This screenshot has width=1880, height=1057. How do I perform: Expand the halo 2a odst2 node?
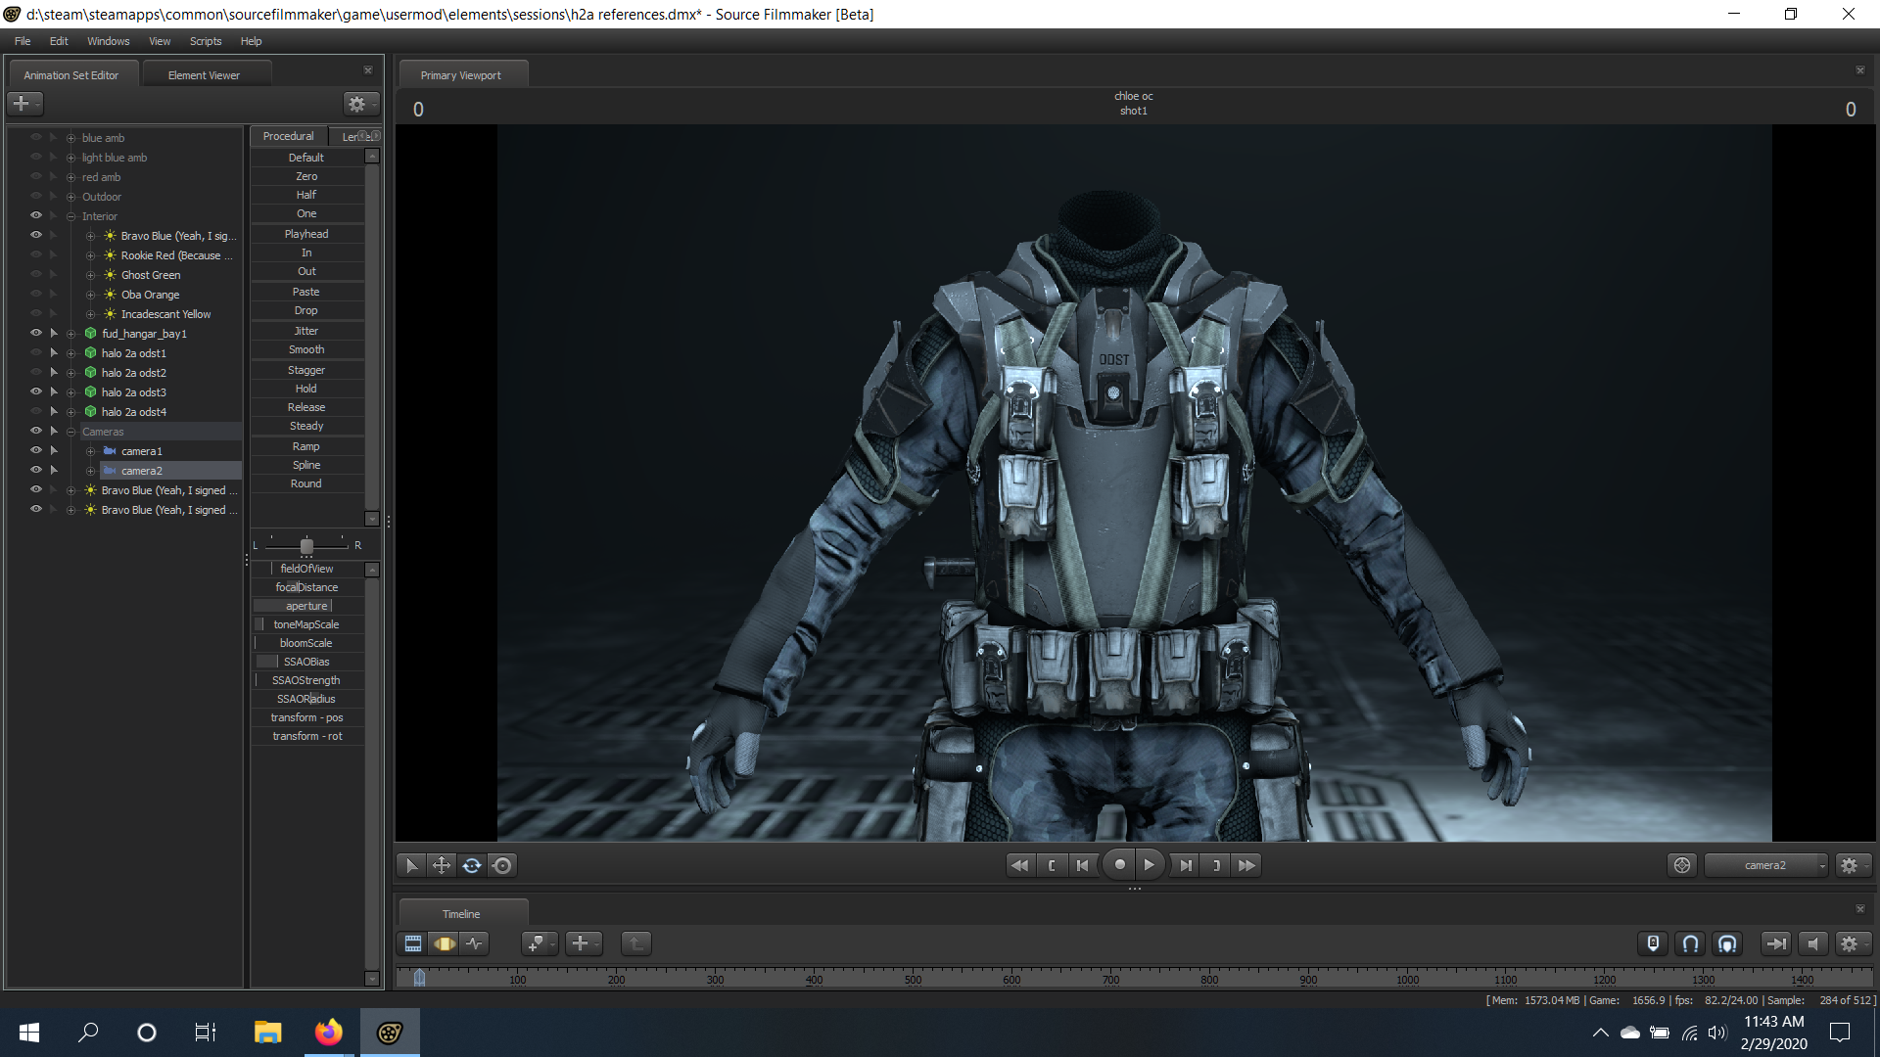coord(70,373)
